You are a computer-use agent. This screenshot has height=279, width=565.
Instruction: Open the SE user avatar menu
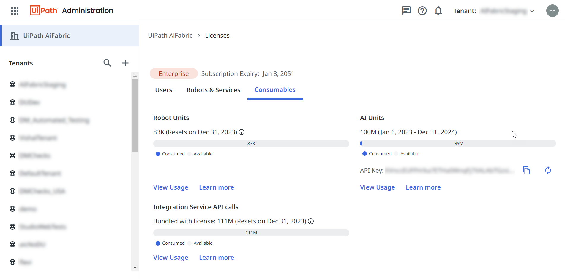coord(552,11)
